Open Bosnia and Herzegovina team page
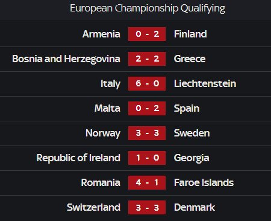Image resolution: width=271 pixels, height=221 pixels. [66, 59]
